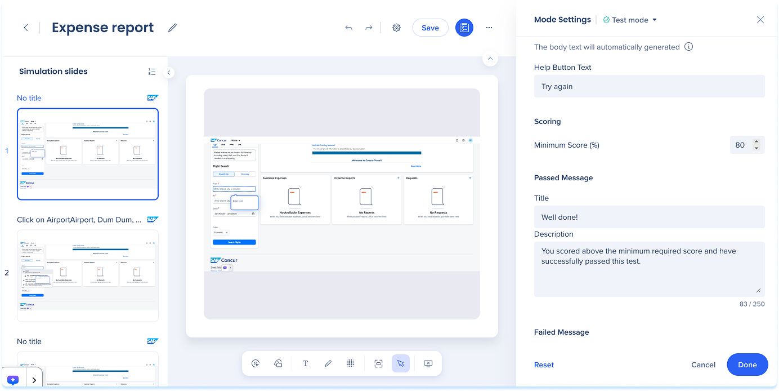
Task: Select the Text tool in bottom toolbar
Action: tap(305, 363)
